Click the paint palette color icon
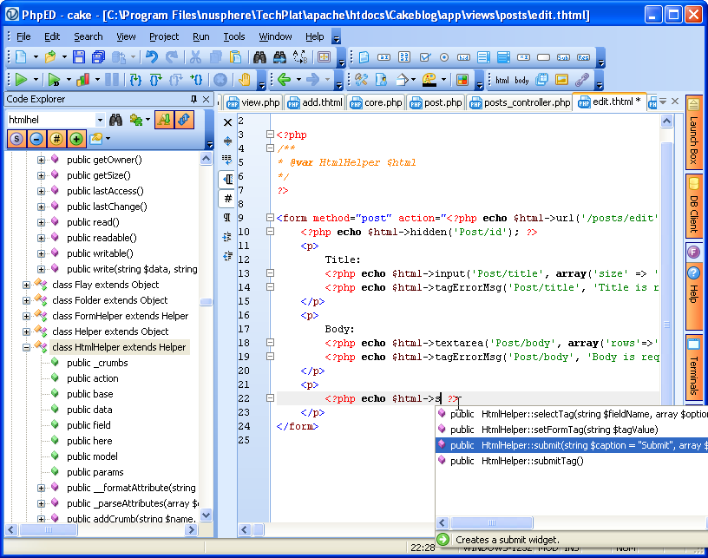 click(429, 80)
